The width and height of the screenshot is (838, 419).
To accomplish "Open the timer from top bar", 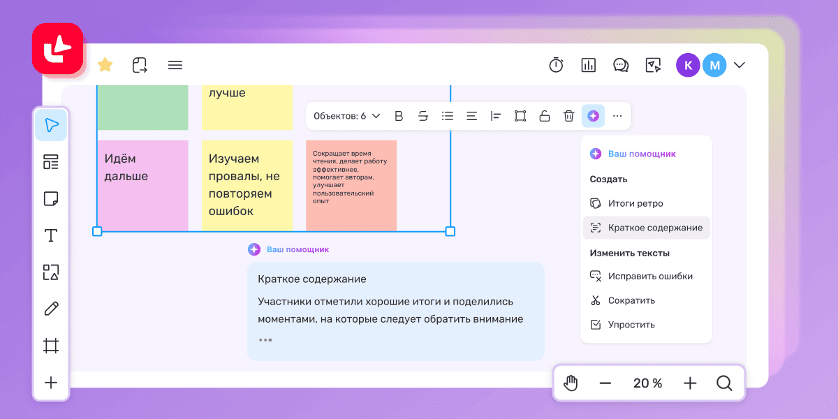I will coord(556,65).
